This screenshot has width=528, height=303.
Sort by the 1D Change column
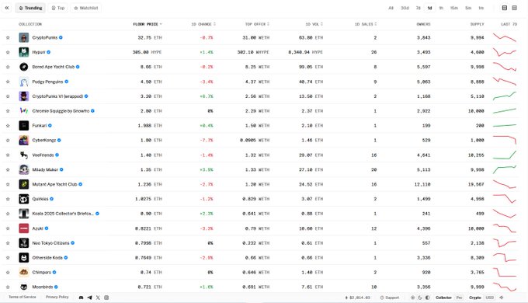(203, 24)
